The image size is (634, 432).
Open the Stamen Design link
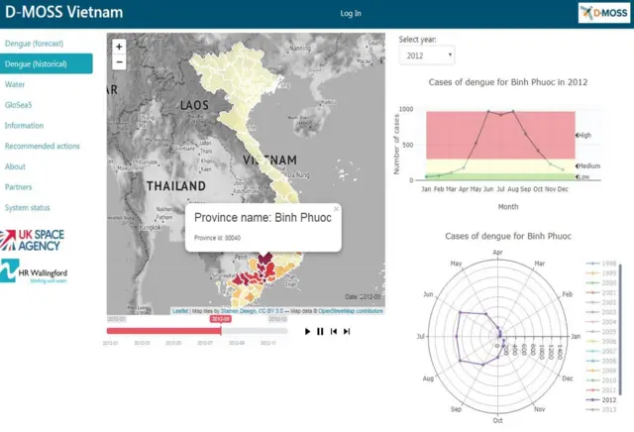pyautogui.click(x=238, y=311)
